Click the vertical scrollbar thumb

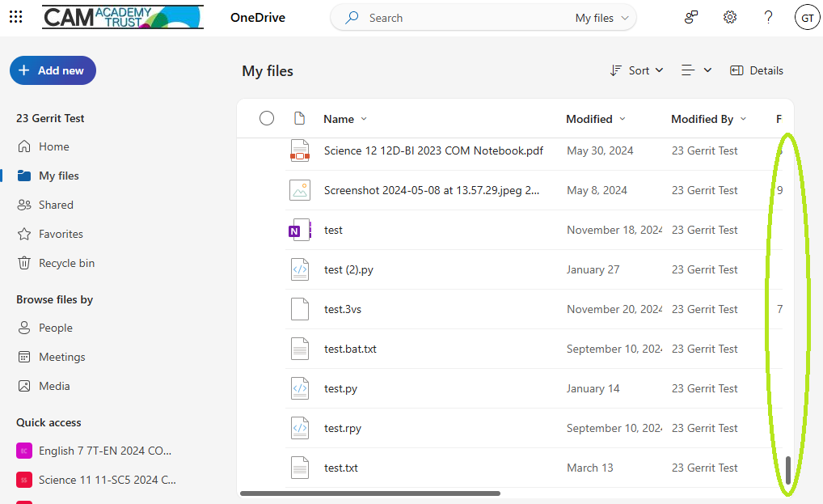click(788, 470)
